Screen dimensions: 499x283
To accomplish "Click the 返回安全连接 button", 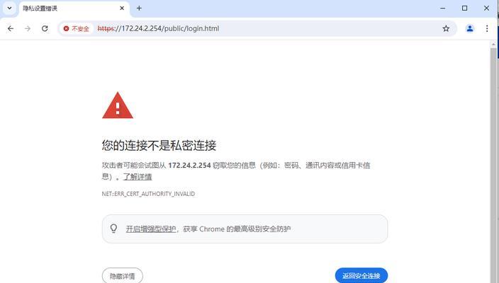I will click(361, 276).
